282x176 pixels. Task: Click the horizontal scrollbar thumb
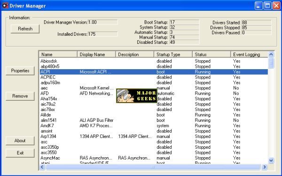click(x=153, y=167)
